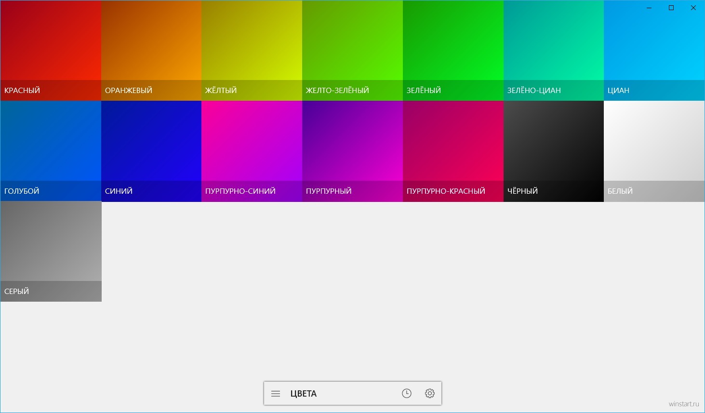
Task: Select the ЖЁЛТЫЙ color tile
Action: (x=252, y=51)
